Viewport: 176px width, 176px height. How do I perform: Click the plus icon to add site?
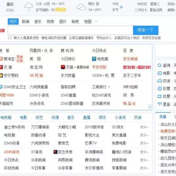[x=150, y=107]
